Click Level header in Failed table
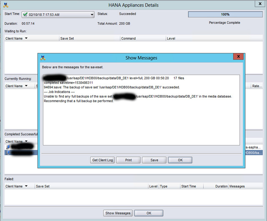 pos(153,186)
